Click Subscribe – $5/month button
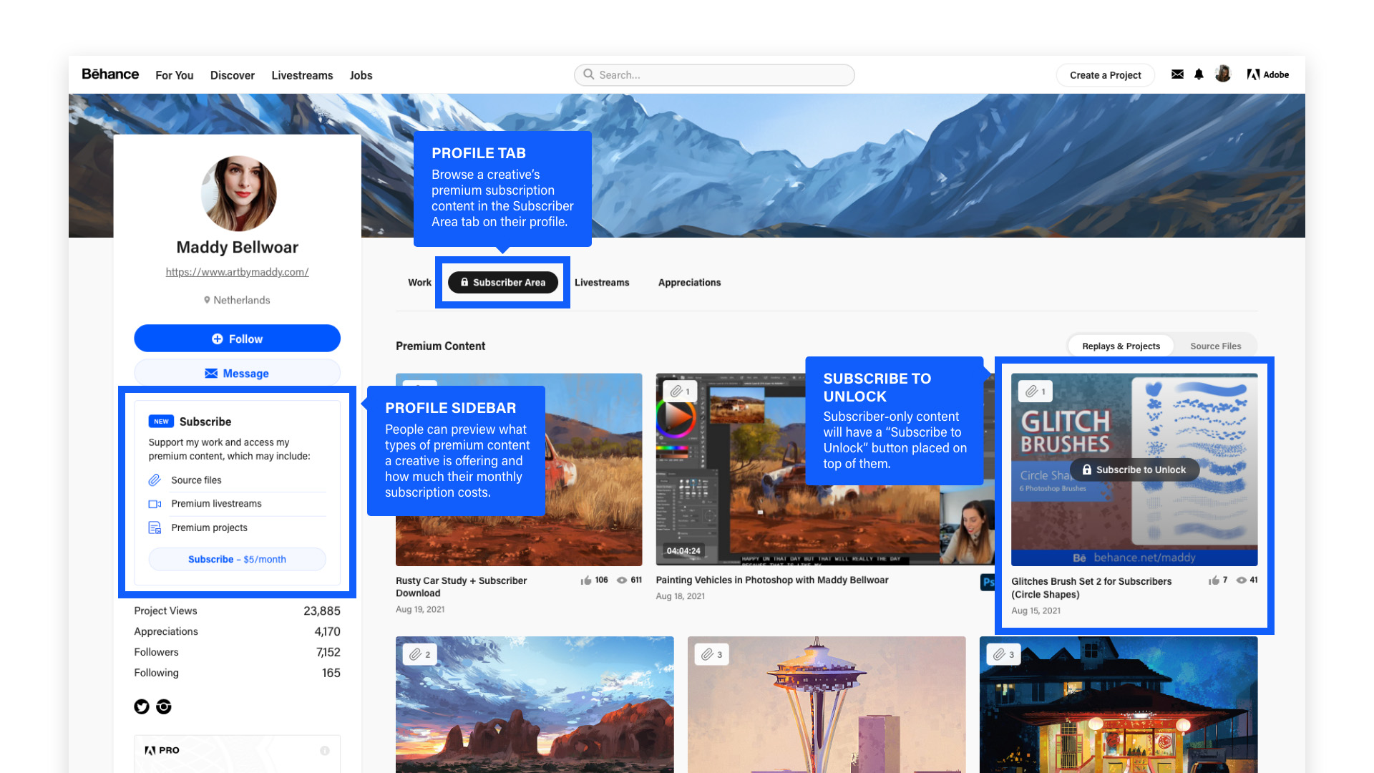Screen dimensions: 1374x773 pyautogui.click(x=237, y=559)
